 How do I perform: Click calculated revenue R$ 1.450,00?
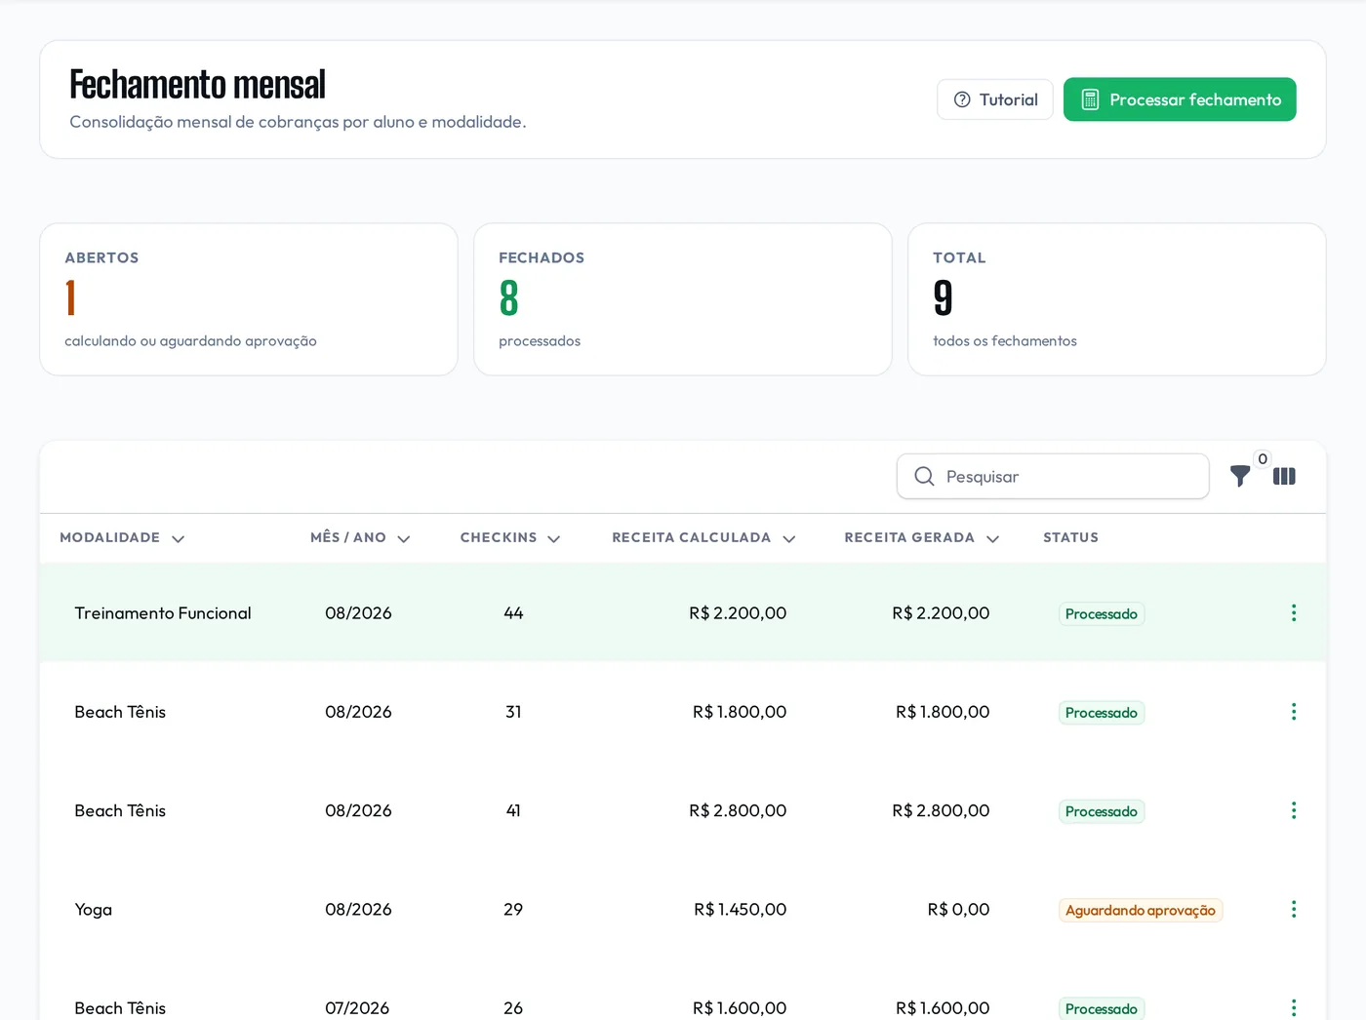pos(740,909)
